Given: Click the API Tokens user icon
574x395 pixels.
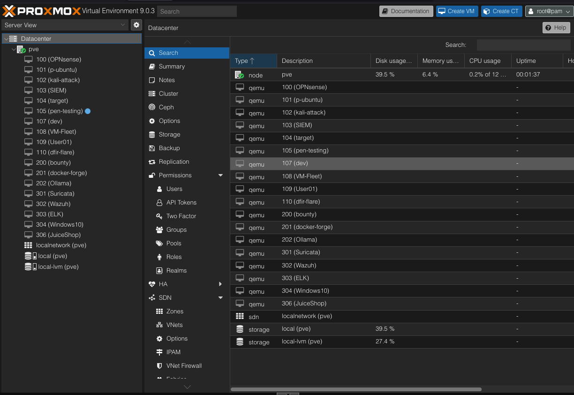Looking at the screenshot, I should [x=159, y=203].
